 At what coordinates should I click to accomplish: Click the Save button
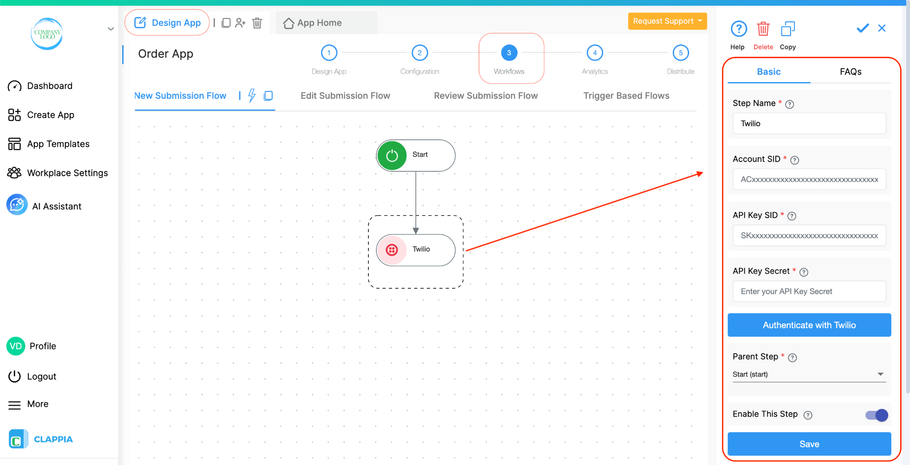point(809,444)
